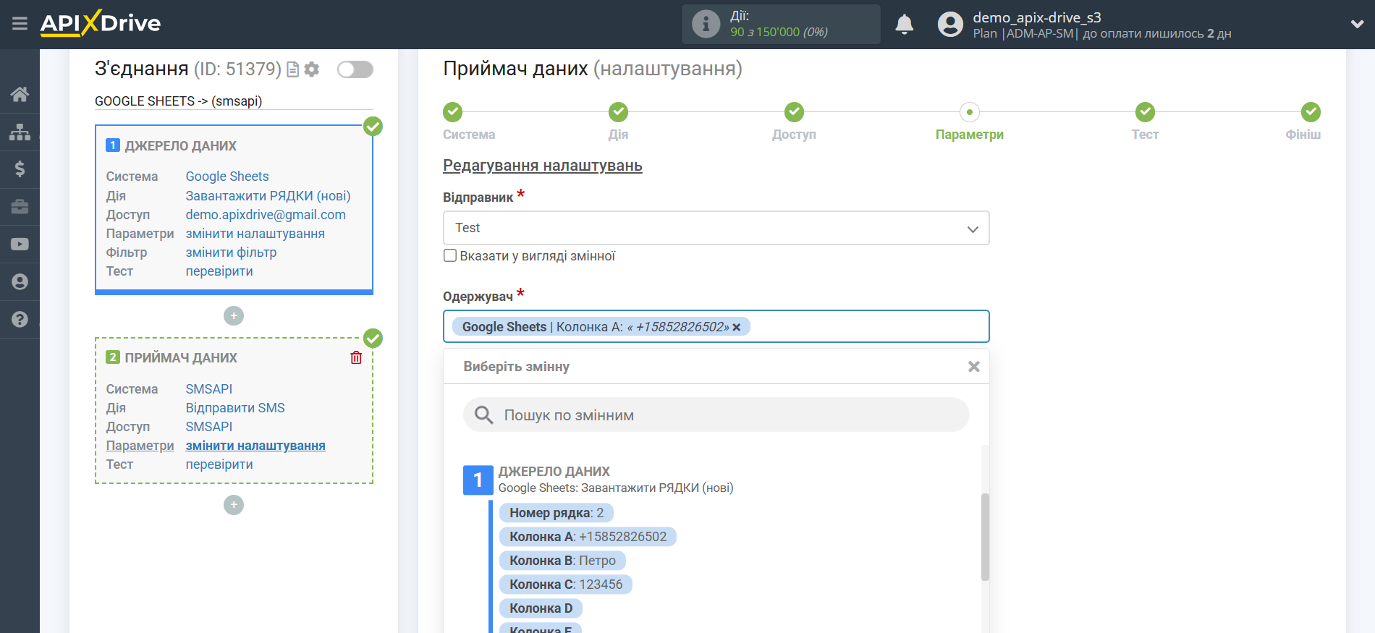
Task: Open SMSAPI system link in receiver
Action: pyautogui.click(x=209, y=389)
